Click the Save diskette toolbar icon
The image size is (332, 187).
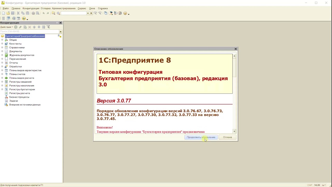click(x=13, y=13)
